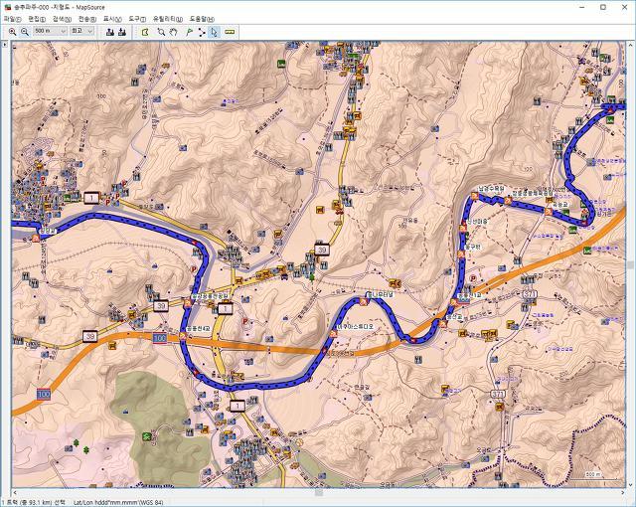Click the Zoom In magnifier icon

point(12,32)
